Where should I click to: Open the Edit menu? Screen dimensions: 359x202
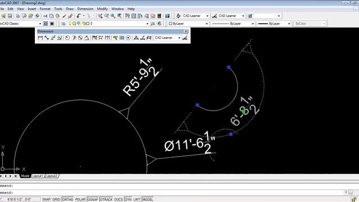coord(10,9)
